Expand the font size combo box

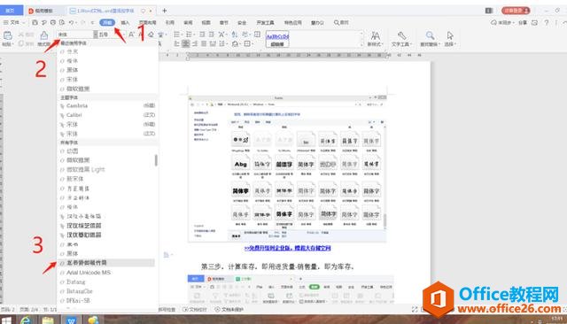pos(113,35)
